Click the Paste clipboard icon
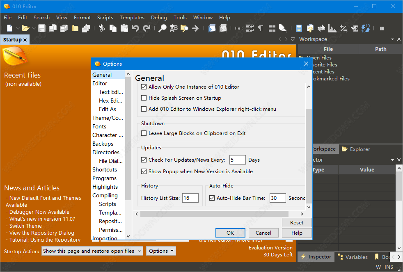This screenshot has width=403, height=272. (124, 28)
